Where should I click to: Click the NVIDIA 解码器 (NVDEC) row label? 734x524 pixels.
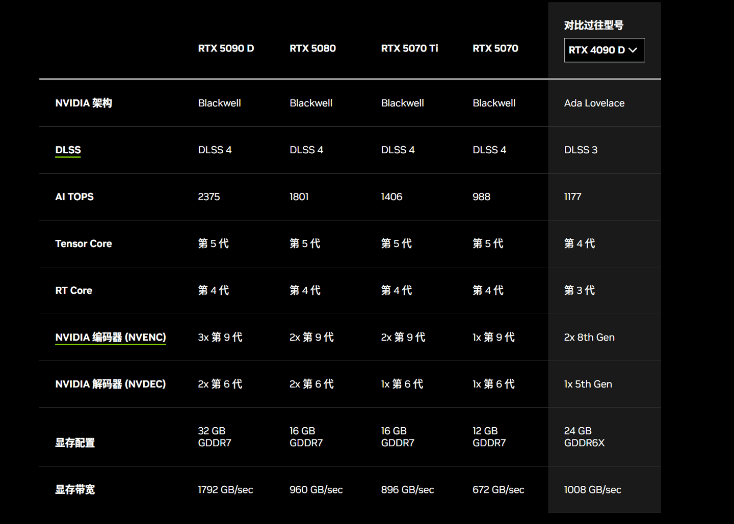pyautogui.click(x=111, y=384)
